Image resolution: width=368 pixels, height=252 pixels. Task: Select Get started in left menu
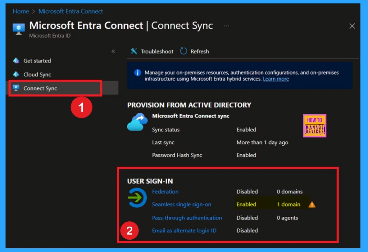tap(37, 61)
